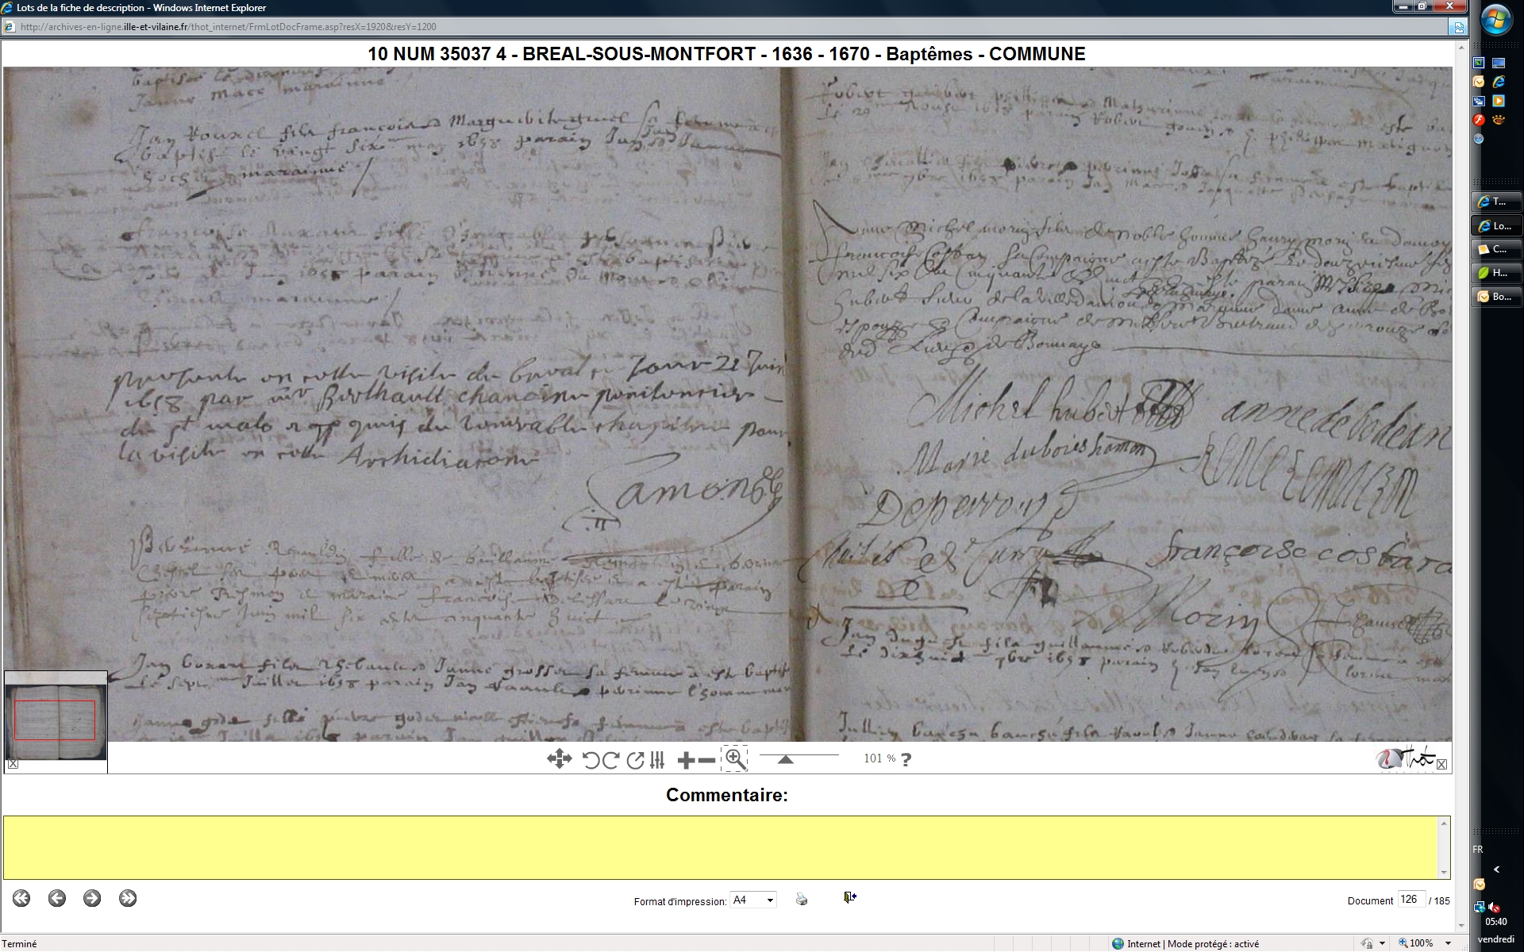Go to the previous document page

pos(56,898)
